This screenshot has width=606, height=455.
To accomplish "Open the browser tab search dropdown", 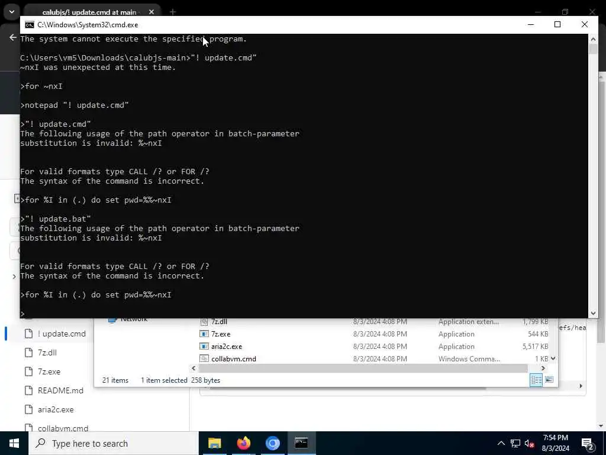I will [x=12, y=12].
